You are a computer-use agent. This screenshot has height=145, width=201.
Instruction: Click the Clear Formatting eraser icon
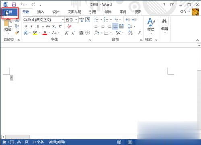coord(69,26)
